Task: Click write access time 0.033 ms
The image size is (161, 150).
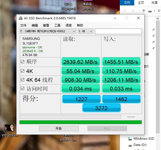Action: coord(121,89)
